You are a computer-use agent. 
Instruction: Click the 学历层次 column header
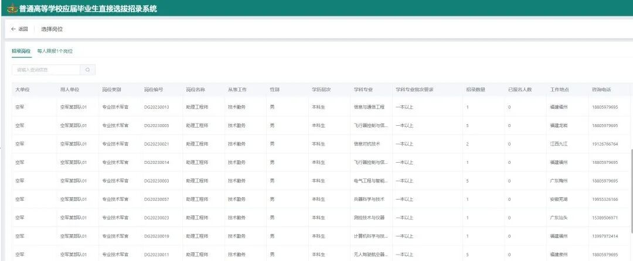pos(321,90)
